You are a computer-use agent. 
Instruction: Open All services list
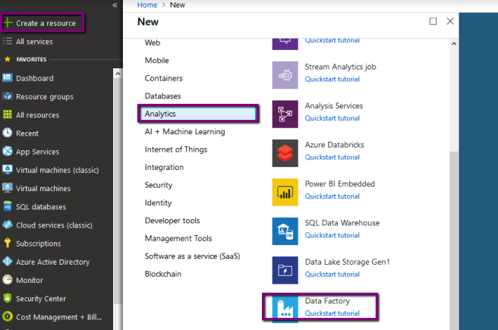click(x=34, y=42)
